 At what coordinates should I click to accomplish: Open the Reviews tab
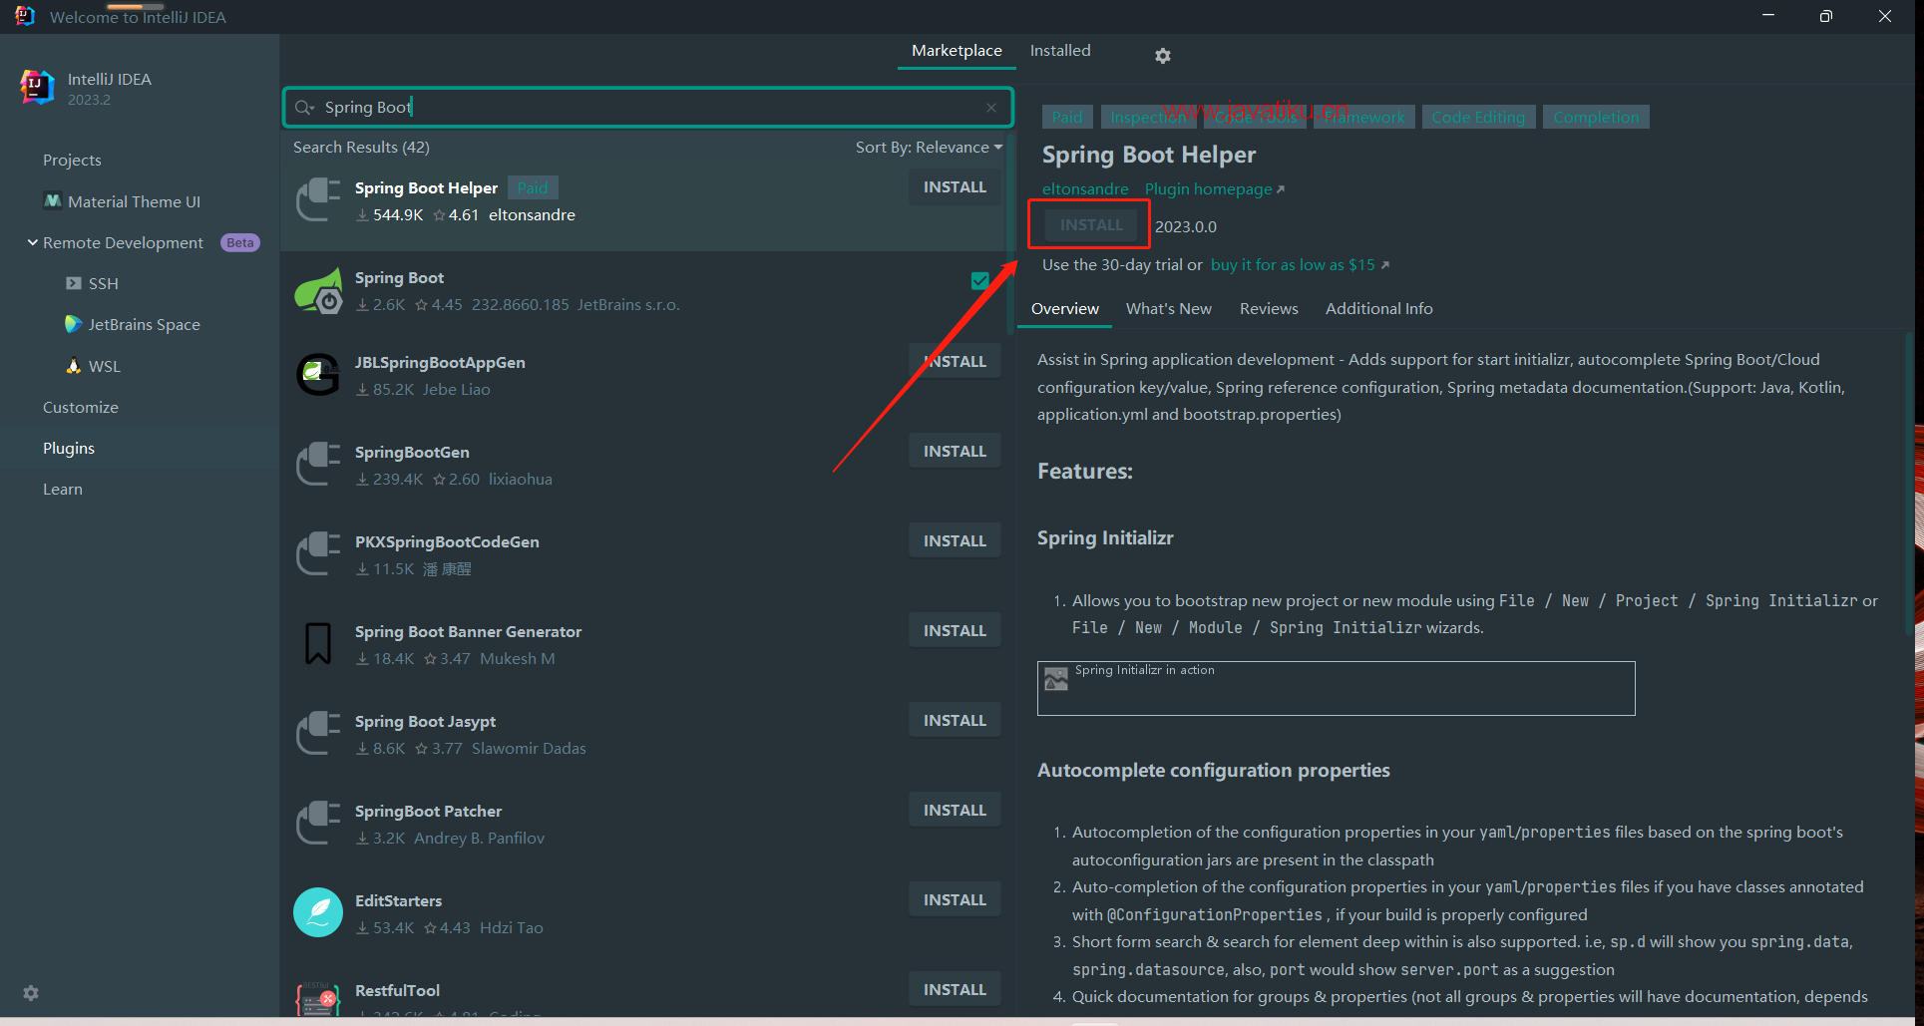point(1269,309)
